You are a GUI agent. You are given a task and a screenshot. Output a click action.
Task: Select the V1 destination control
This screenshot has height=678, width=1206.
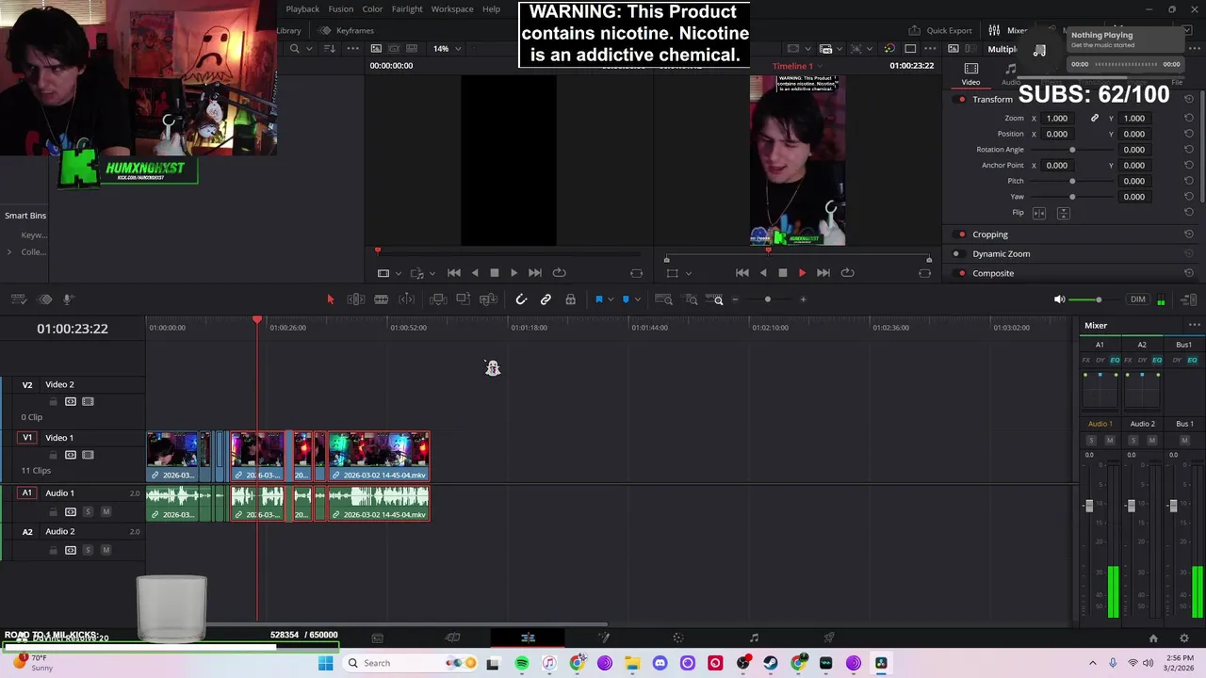click(27, 438)
